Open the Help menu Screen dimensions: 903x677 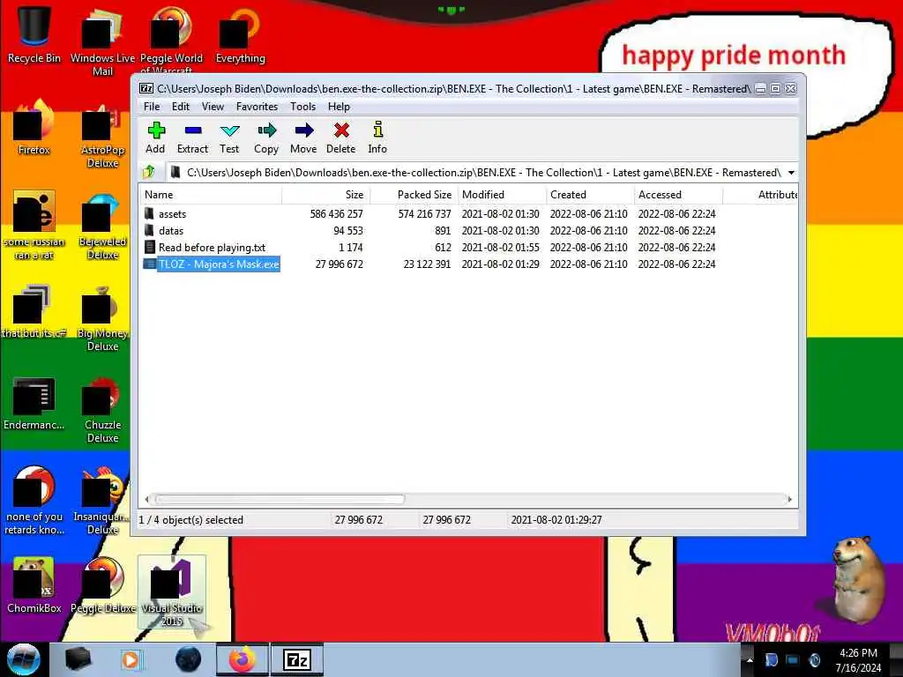point(340,107)
